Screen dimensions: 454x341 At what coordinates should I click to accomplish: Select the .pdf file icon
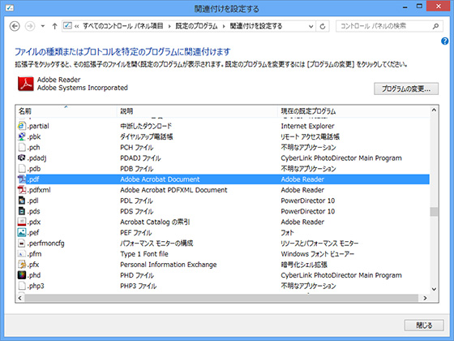[22, 179]
